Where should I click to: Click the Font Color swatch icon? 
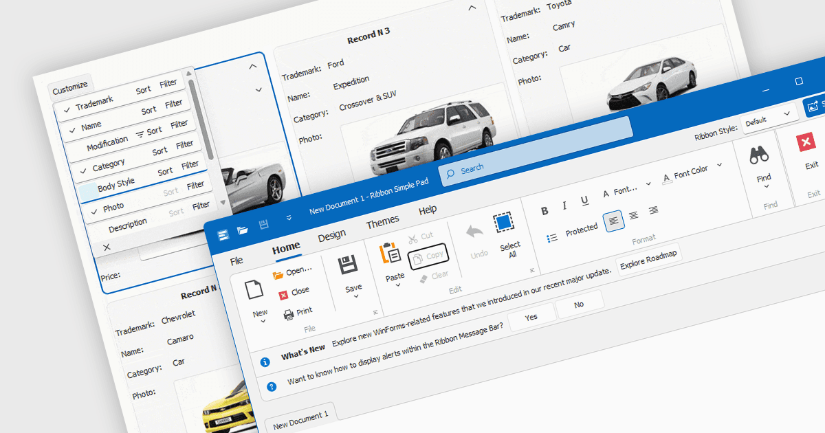(666, 179)
